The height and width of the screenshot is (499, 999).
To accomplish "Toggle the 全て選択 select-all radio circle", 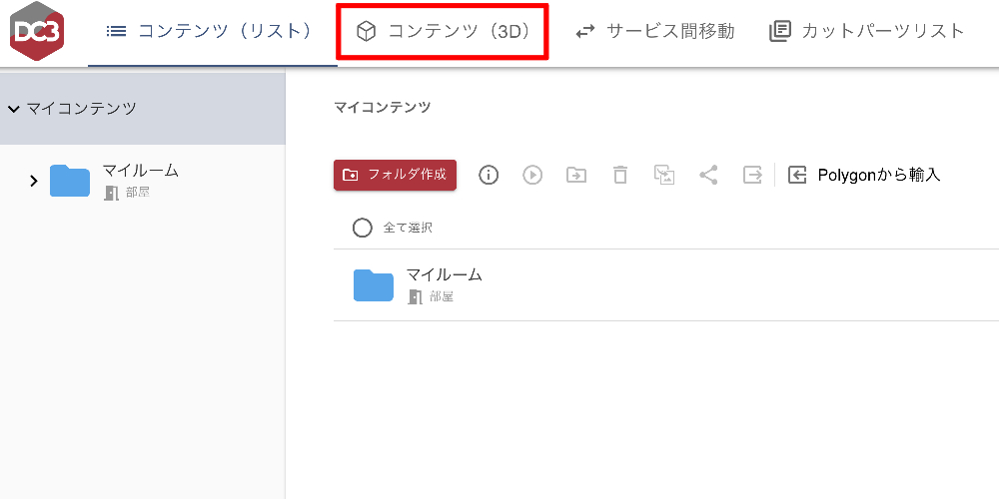I will [x=362, y=228].
